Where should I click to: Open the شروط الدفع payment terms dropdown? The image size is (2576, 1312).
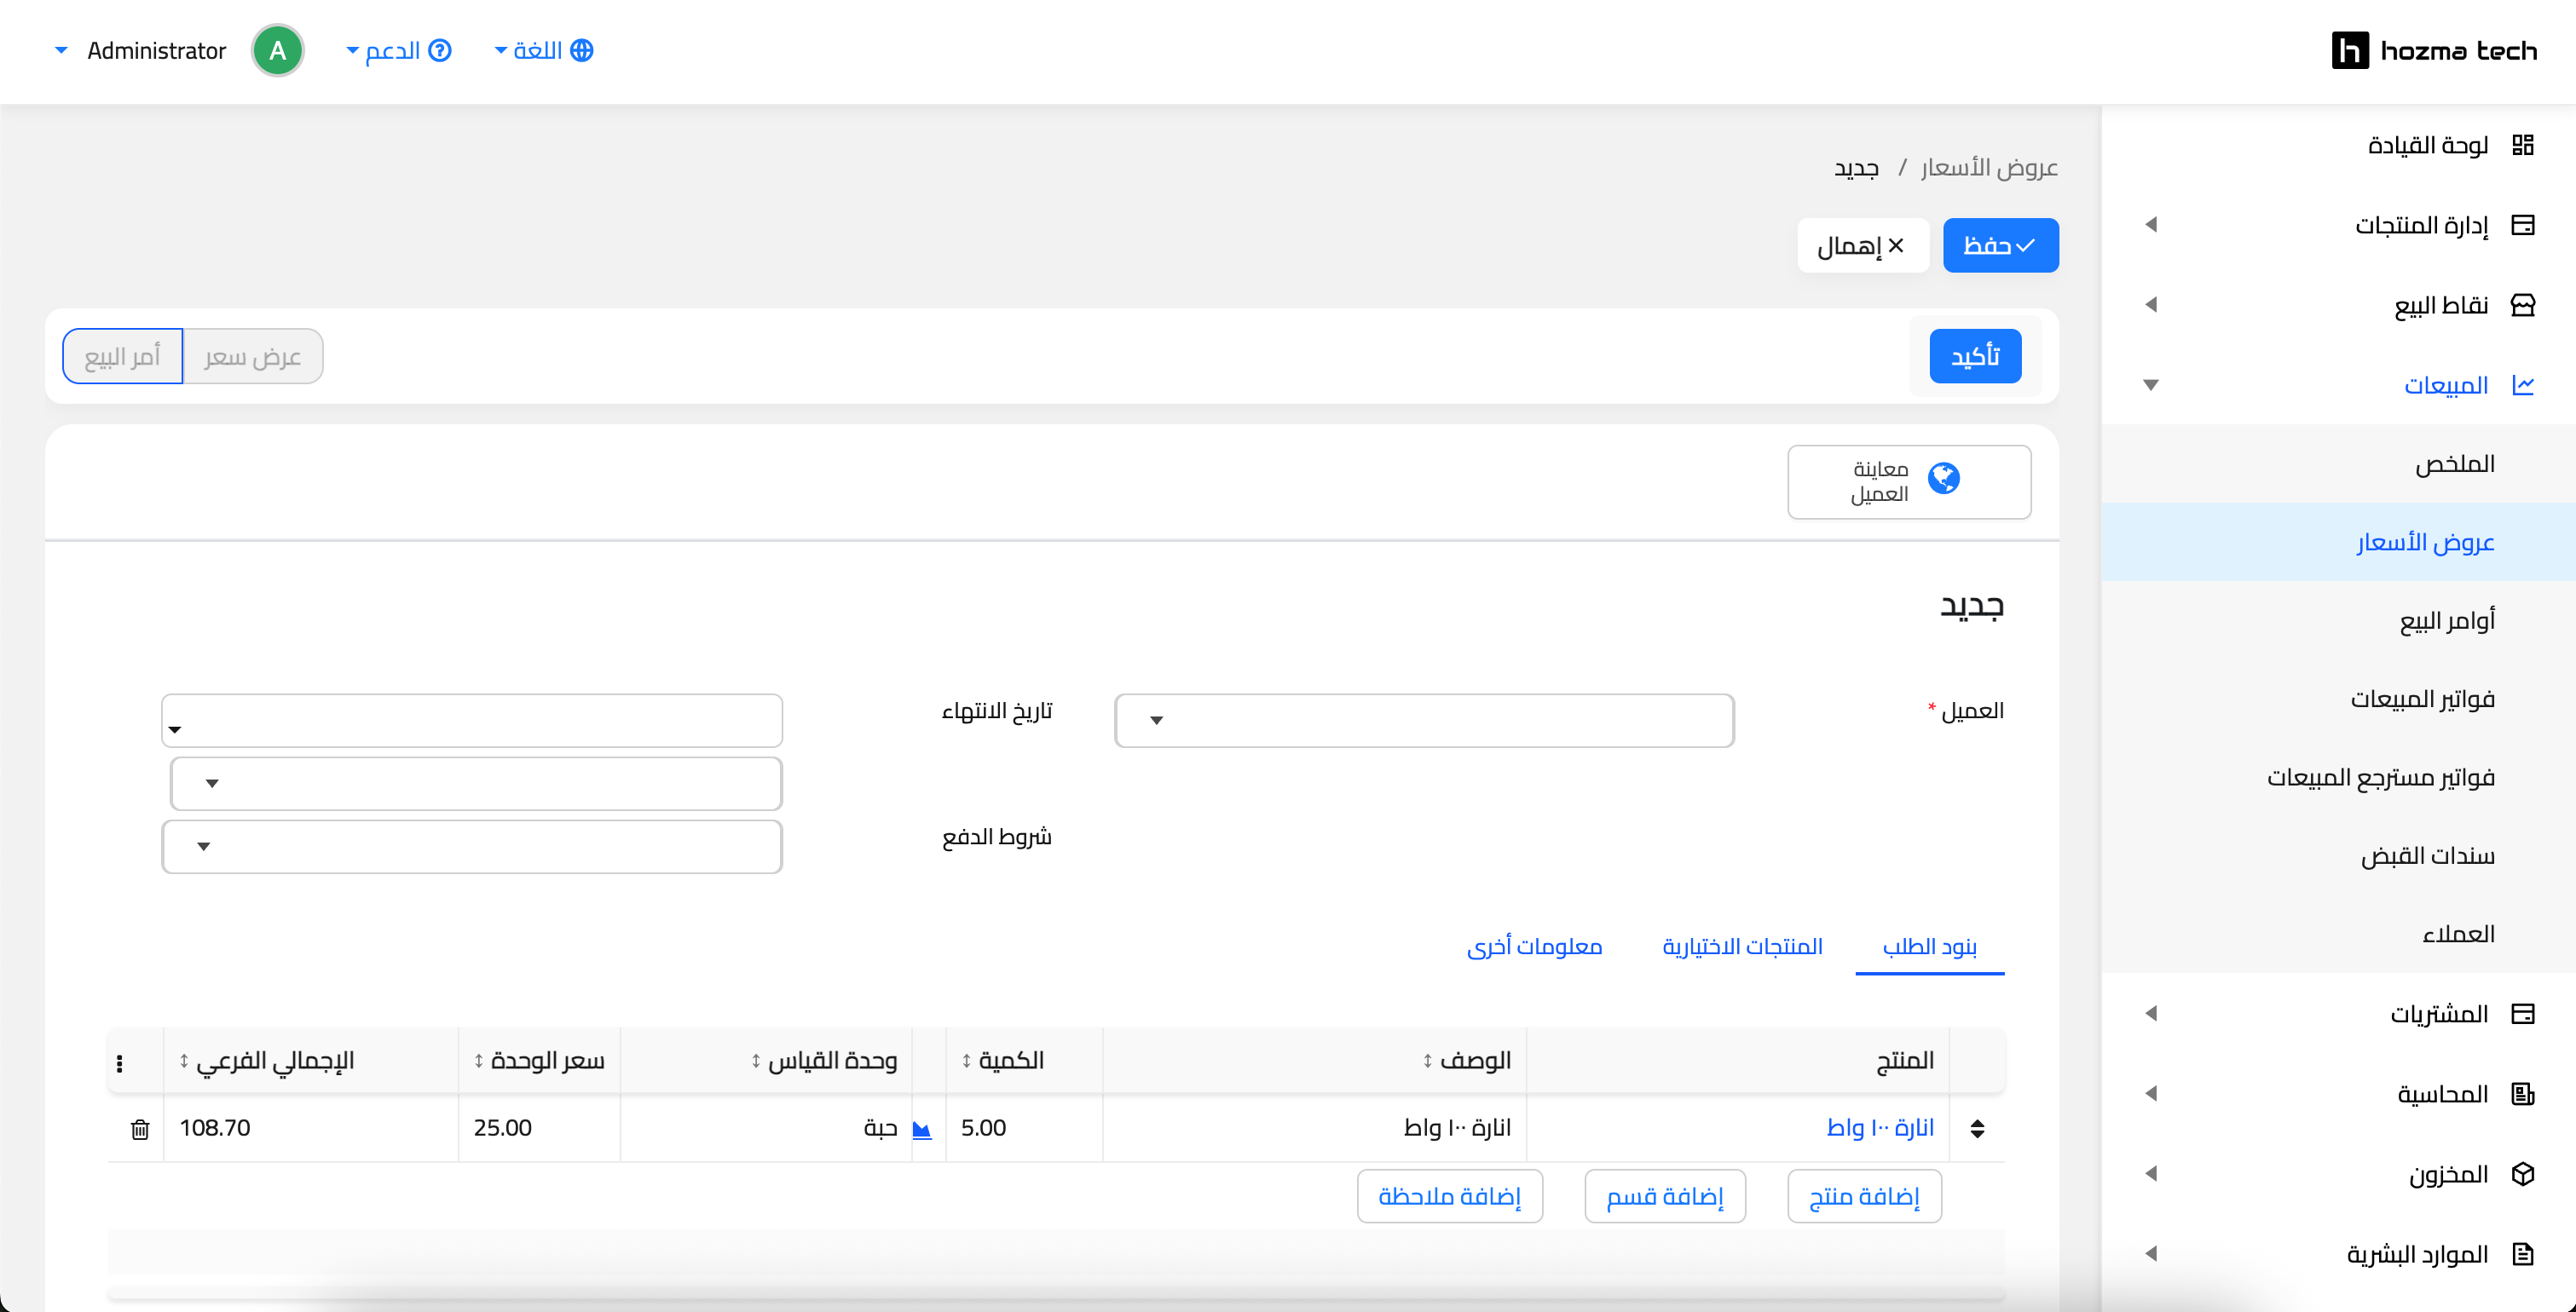click(x=472, y=846)
